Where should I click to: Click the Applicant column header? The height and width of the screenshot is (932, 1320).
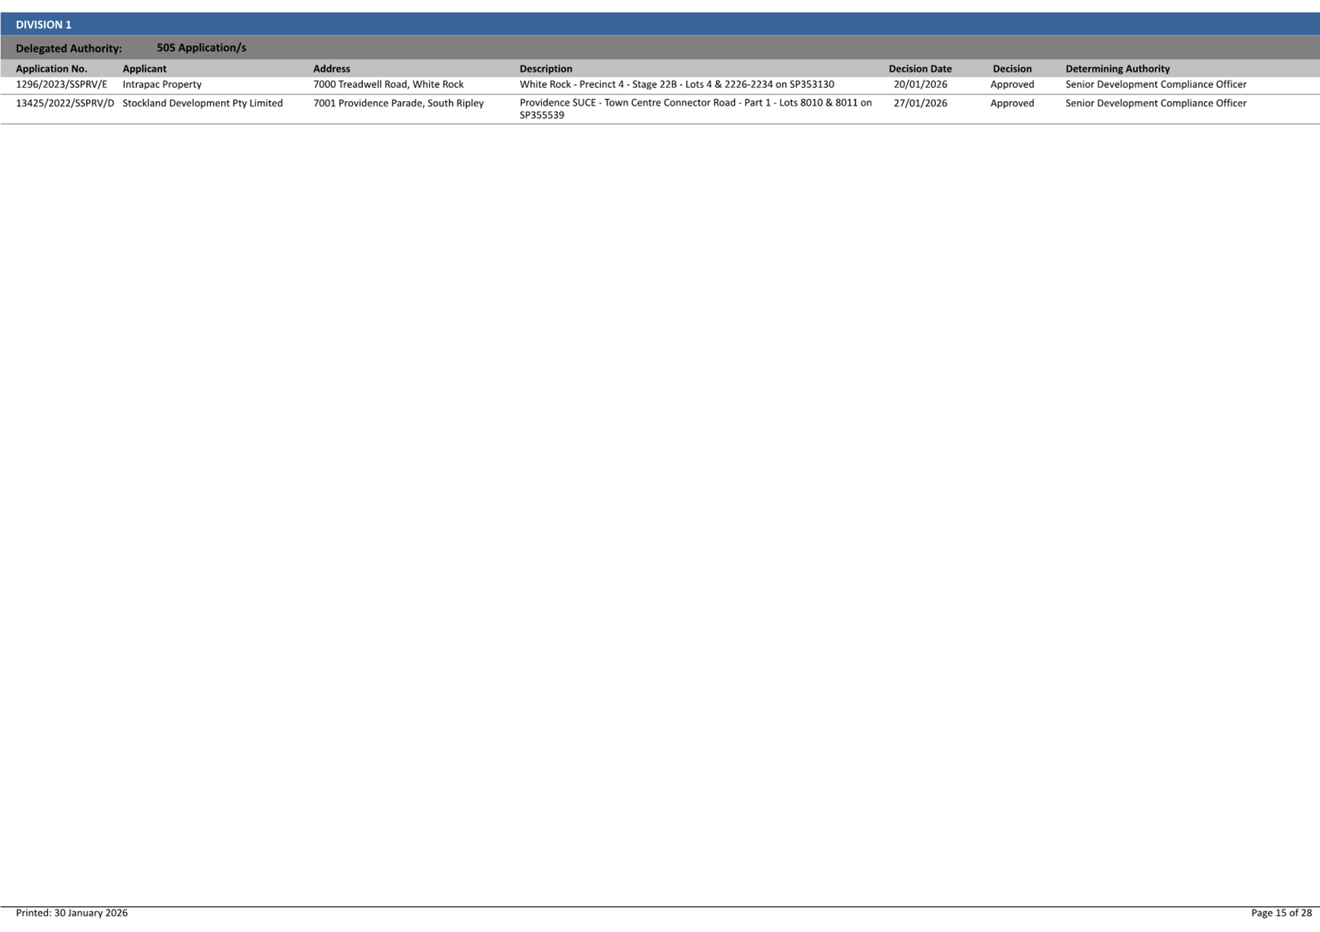click(144, 68)
